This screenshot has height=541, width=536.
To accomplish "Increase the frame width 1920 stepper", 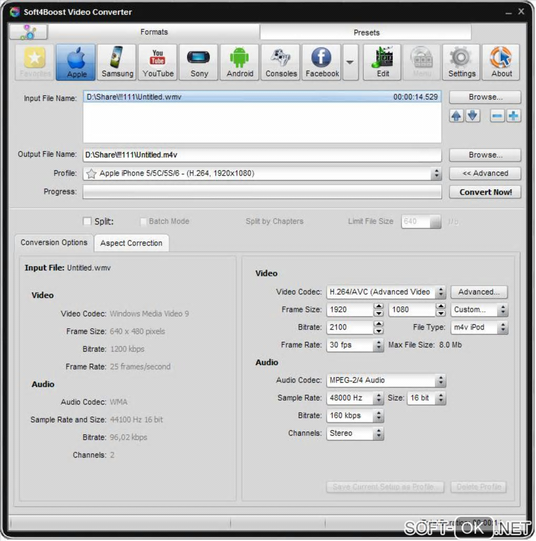I will pos(378,307).
